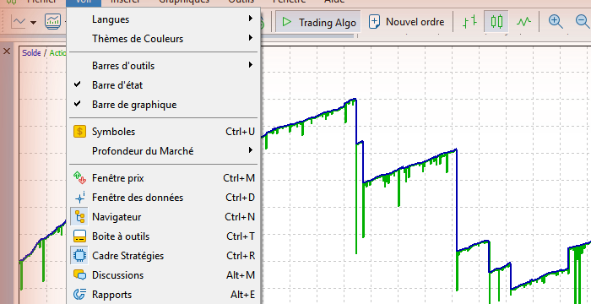Select the candlestick chart icon
Image resolution: width=591 pixels, height=304 pixels.
point(496,22)
